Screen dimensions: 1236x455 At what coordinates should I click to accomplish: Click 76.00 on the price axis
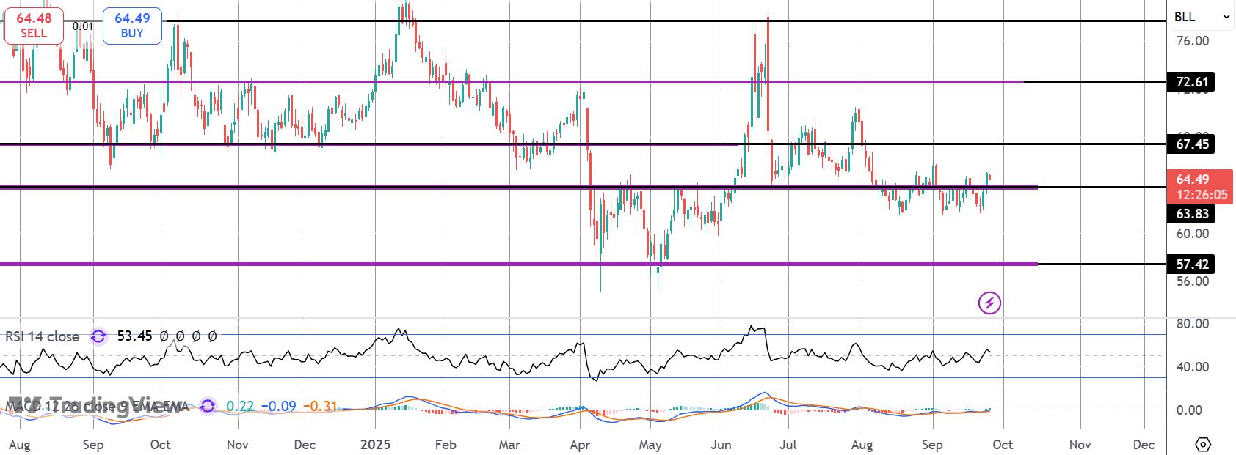pos(1192,41)
